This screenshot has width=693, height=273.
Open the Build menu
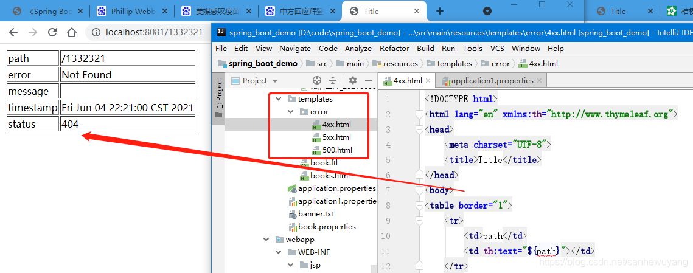point(425,48)
